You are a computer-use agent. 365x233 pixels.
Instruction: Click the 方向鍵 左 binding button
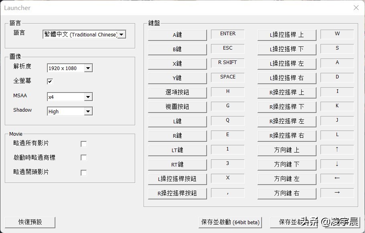pos(286,179)
